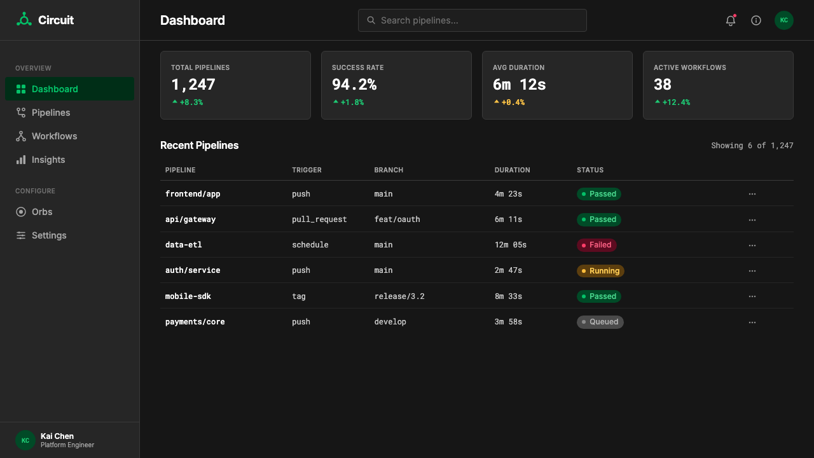Click the Insights bar chart icon
This screenshot has height=458, width=814.
21,160
